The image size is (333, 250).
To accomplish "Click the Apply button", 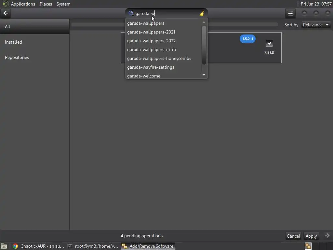I will click(x=311, y=236).
